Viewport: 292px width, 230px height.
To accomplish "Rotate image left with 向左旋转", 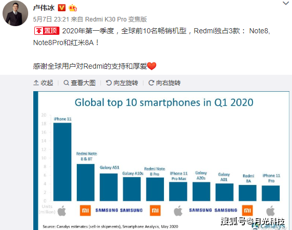I will click(x=122, y=82).
